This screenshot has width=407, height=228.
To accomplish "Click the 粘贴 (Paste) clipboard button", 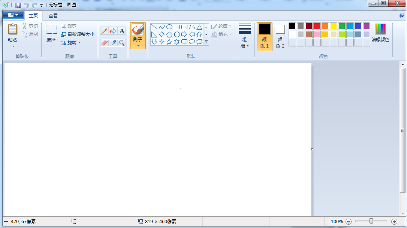I will click(12, 33).
